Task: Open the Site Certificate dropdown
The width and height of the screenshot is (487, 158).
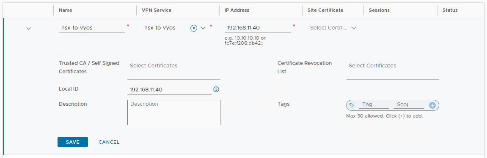Action: [333, 28]
